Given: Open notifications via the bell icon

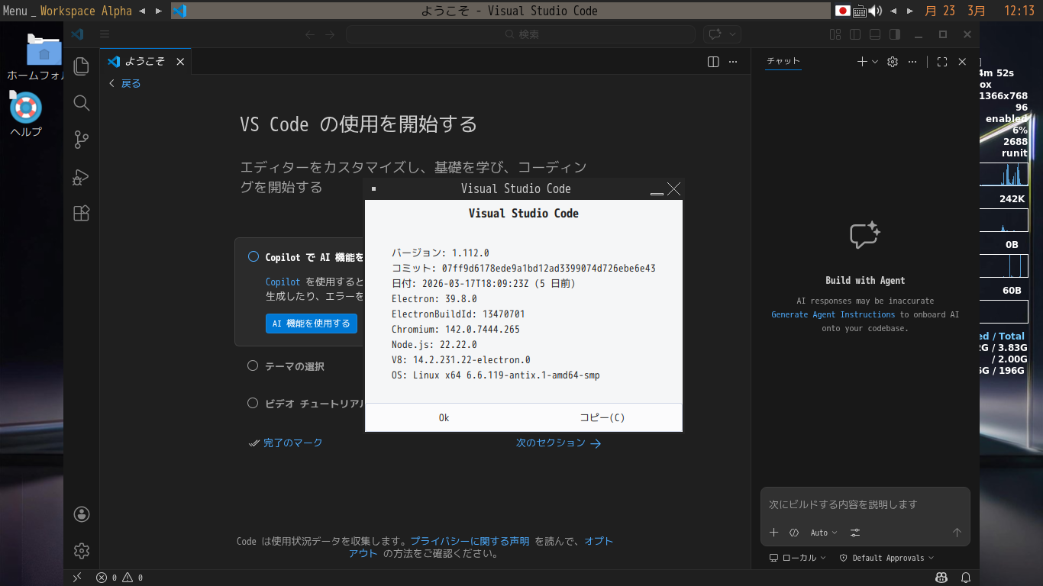Looking at the screenshot, I should pyautogui.click(x=966, y=578).
